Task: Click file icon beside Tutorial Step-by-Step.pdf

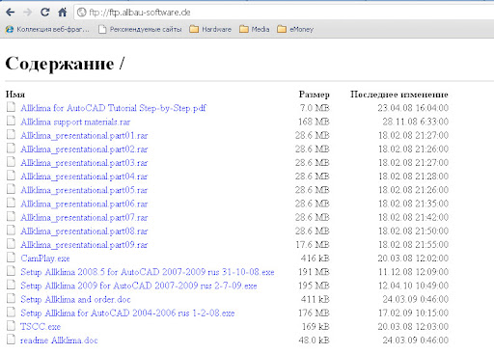Action: coord(11,107)
